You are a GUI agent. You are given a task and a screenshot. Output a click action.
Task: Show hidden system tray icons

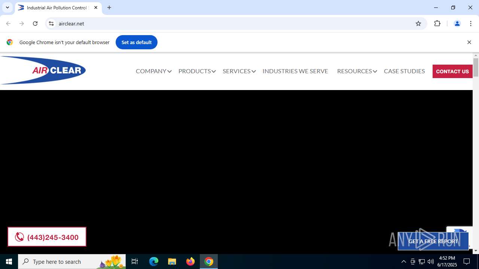pos(403,262)
